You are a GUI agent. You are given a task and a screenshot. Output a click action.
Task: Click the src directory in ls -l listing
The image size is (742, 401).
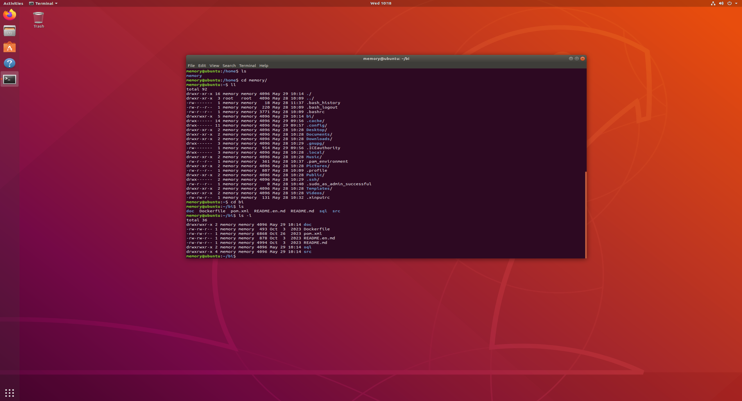(307, 252)
